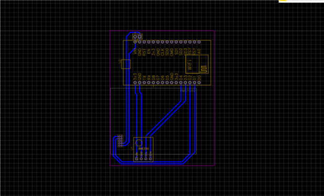This screenshot has height=196, width=324.
Task: Click the RX pad on the bottom row
Action: click(x=149, y=83)
